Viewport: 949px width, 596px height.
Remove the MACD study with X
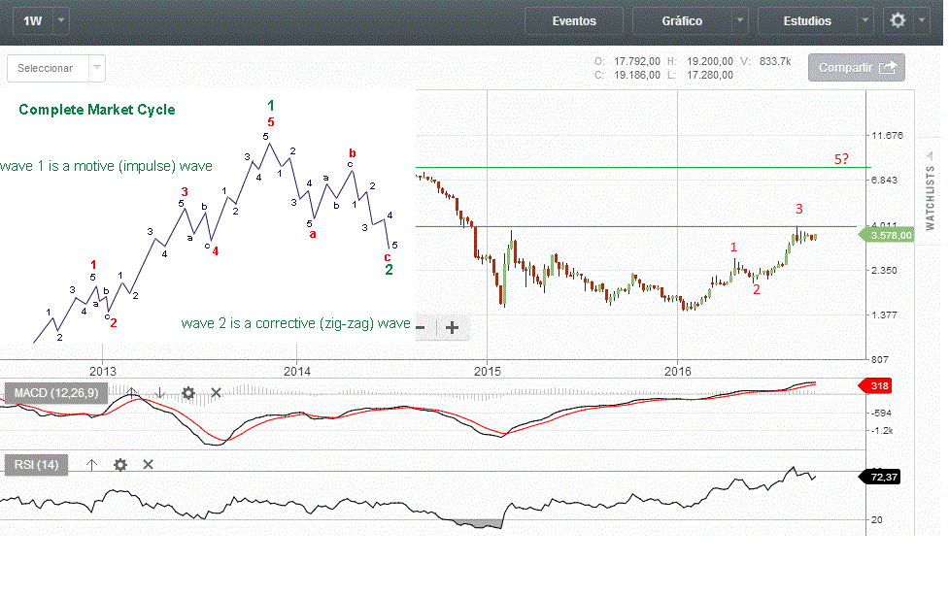click(217, 393)
